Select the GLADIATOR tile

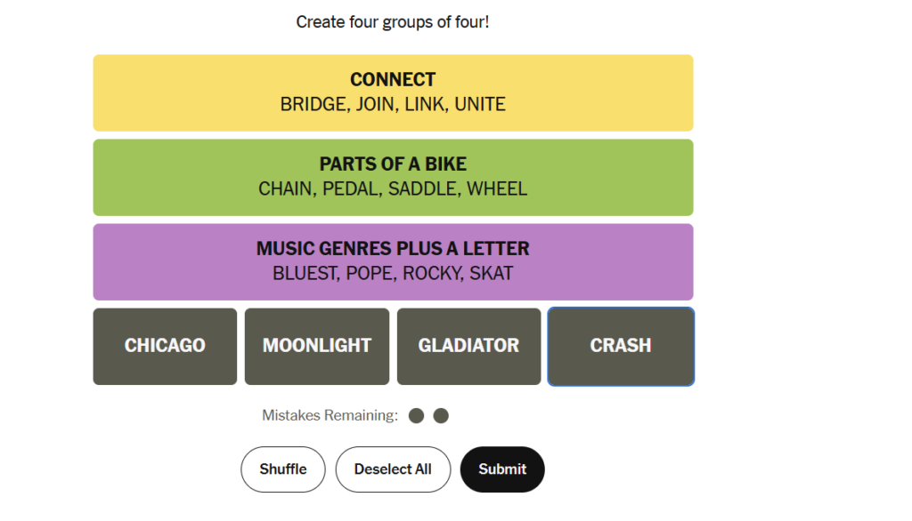[468, 346]
